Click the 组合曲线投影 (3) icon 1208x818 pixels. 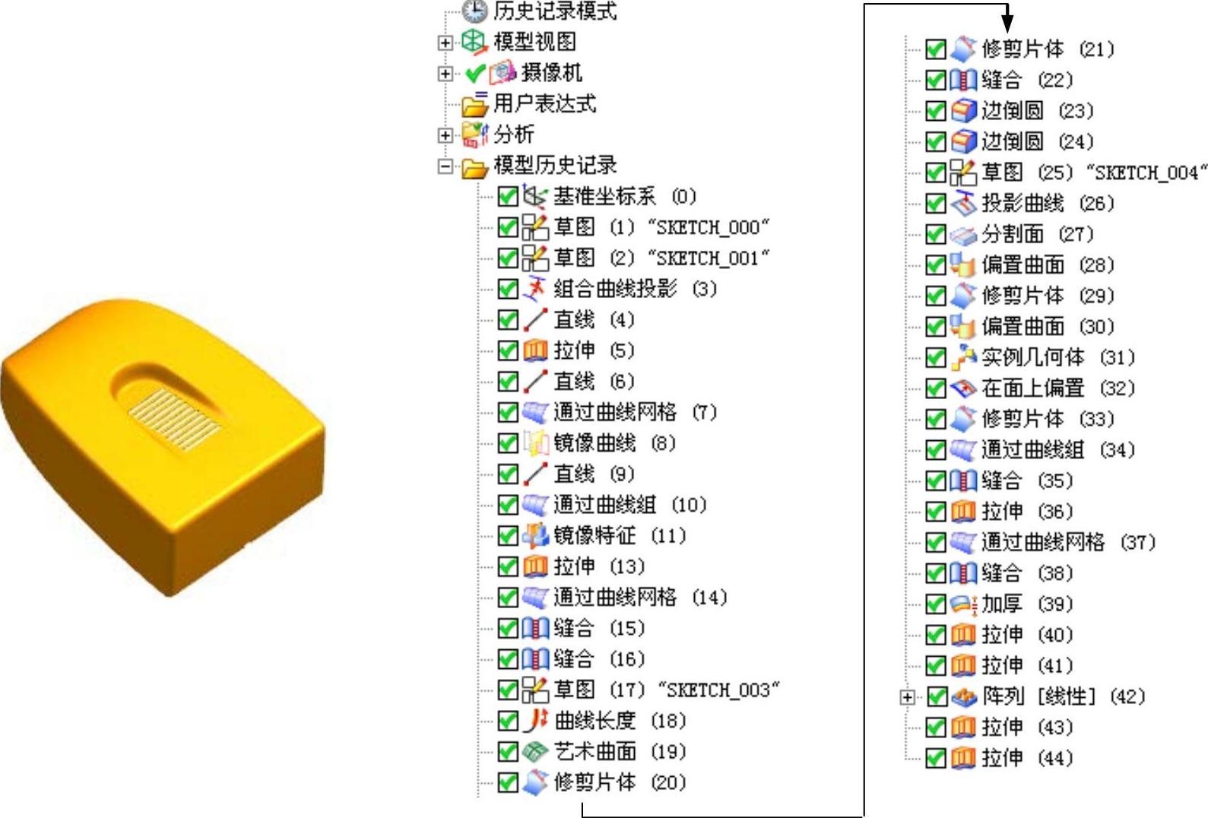point(535,289)
